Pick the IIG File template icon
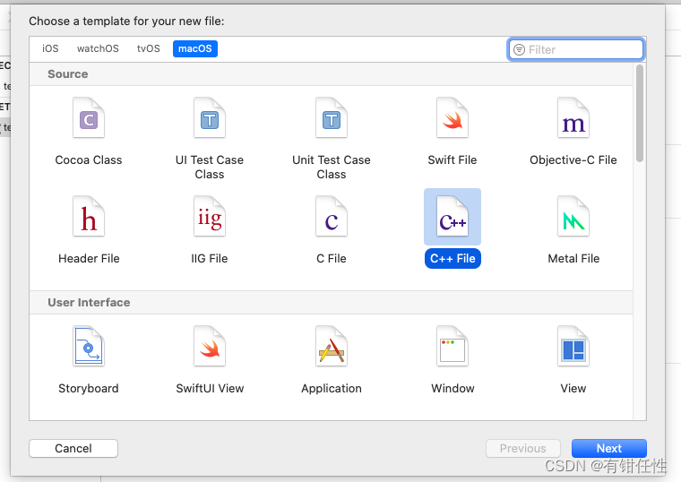Image resolution: width=681 pixels, height=482 pixels. (x=210, y=216)
